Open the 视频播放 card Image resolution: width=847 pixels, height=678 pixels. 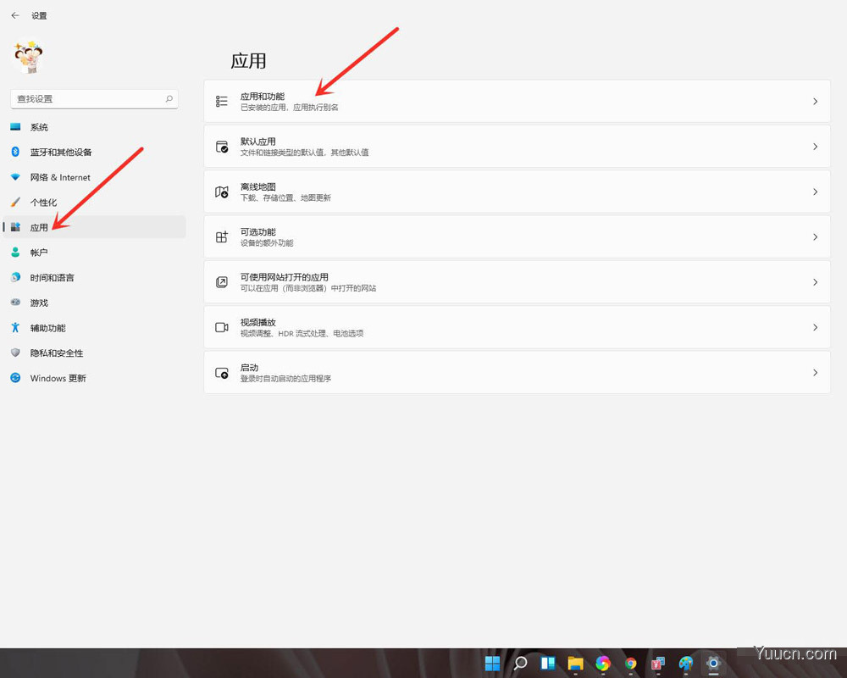[x=517, y=327]
